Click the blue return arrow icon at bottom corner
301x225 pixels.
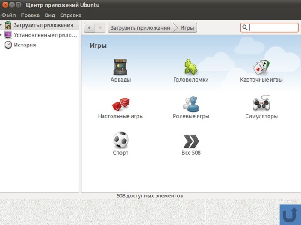tap(290, 215)
